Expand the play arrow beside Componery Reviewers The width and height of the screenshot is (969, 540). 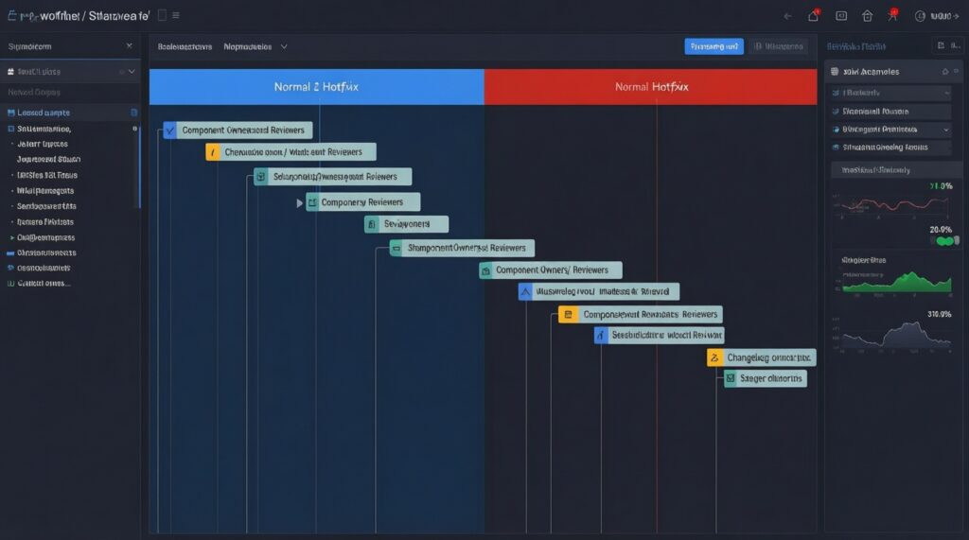tap(300, 202)
